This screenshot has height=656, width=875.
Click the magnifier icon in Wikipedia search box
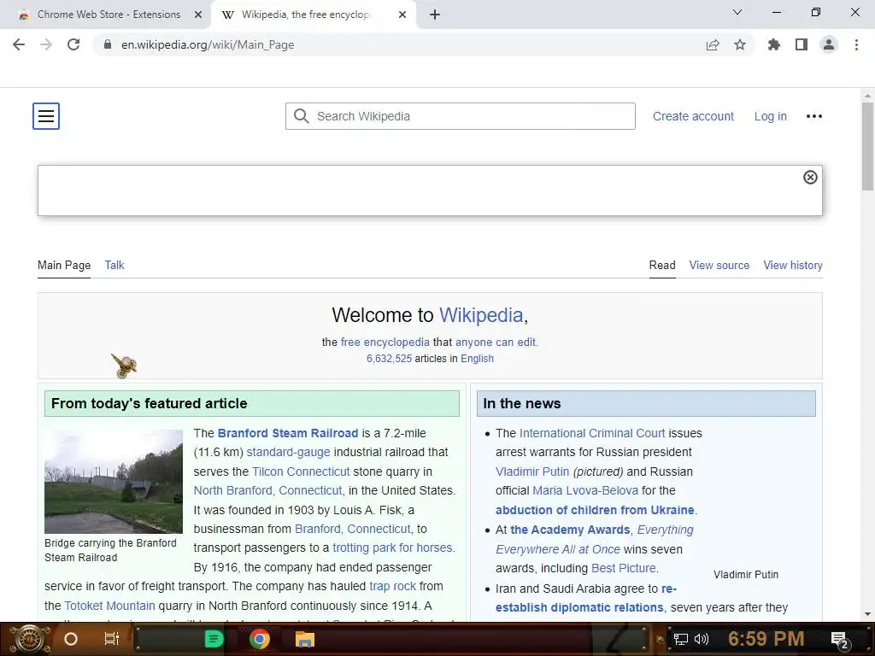(302, 116)
